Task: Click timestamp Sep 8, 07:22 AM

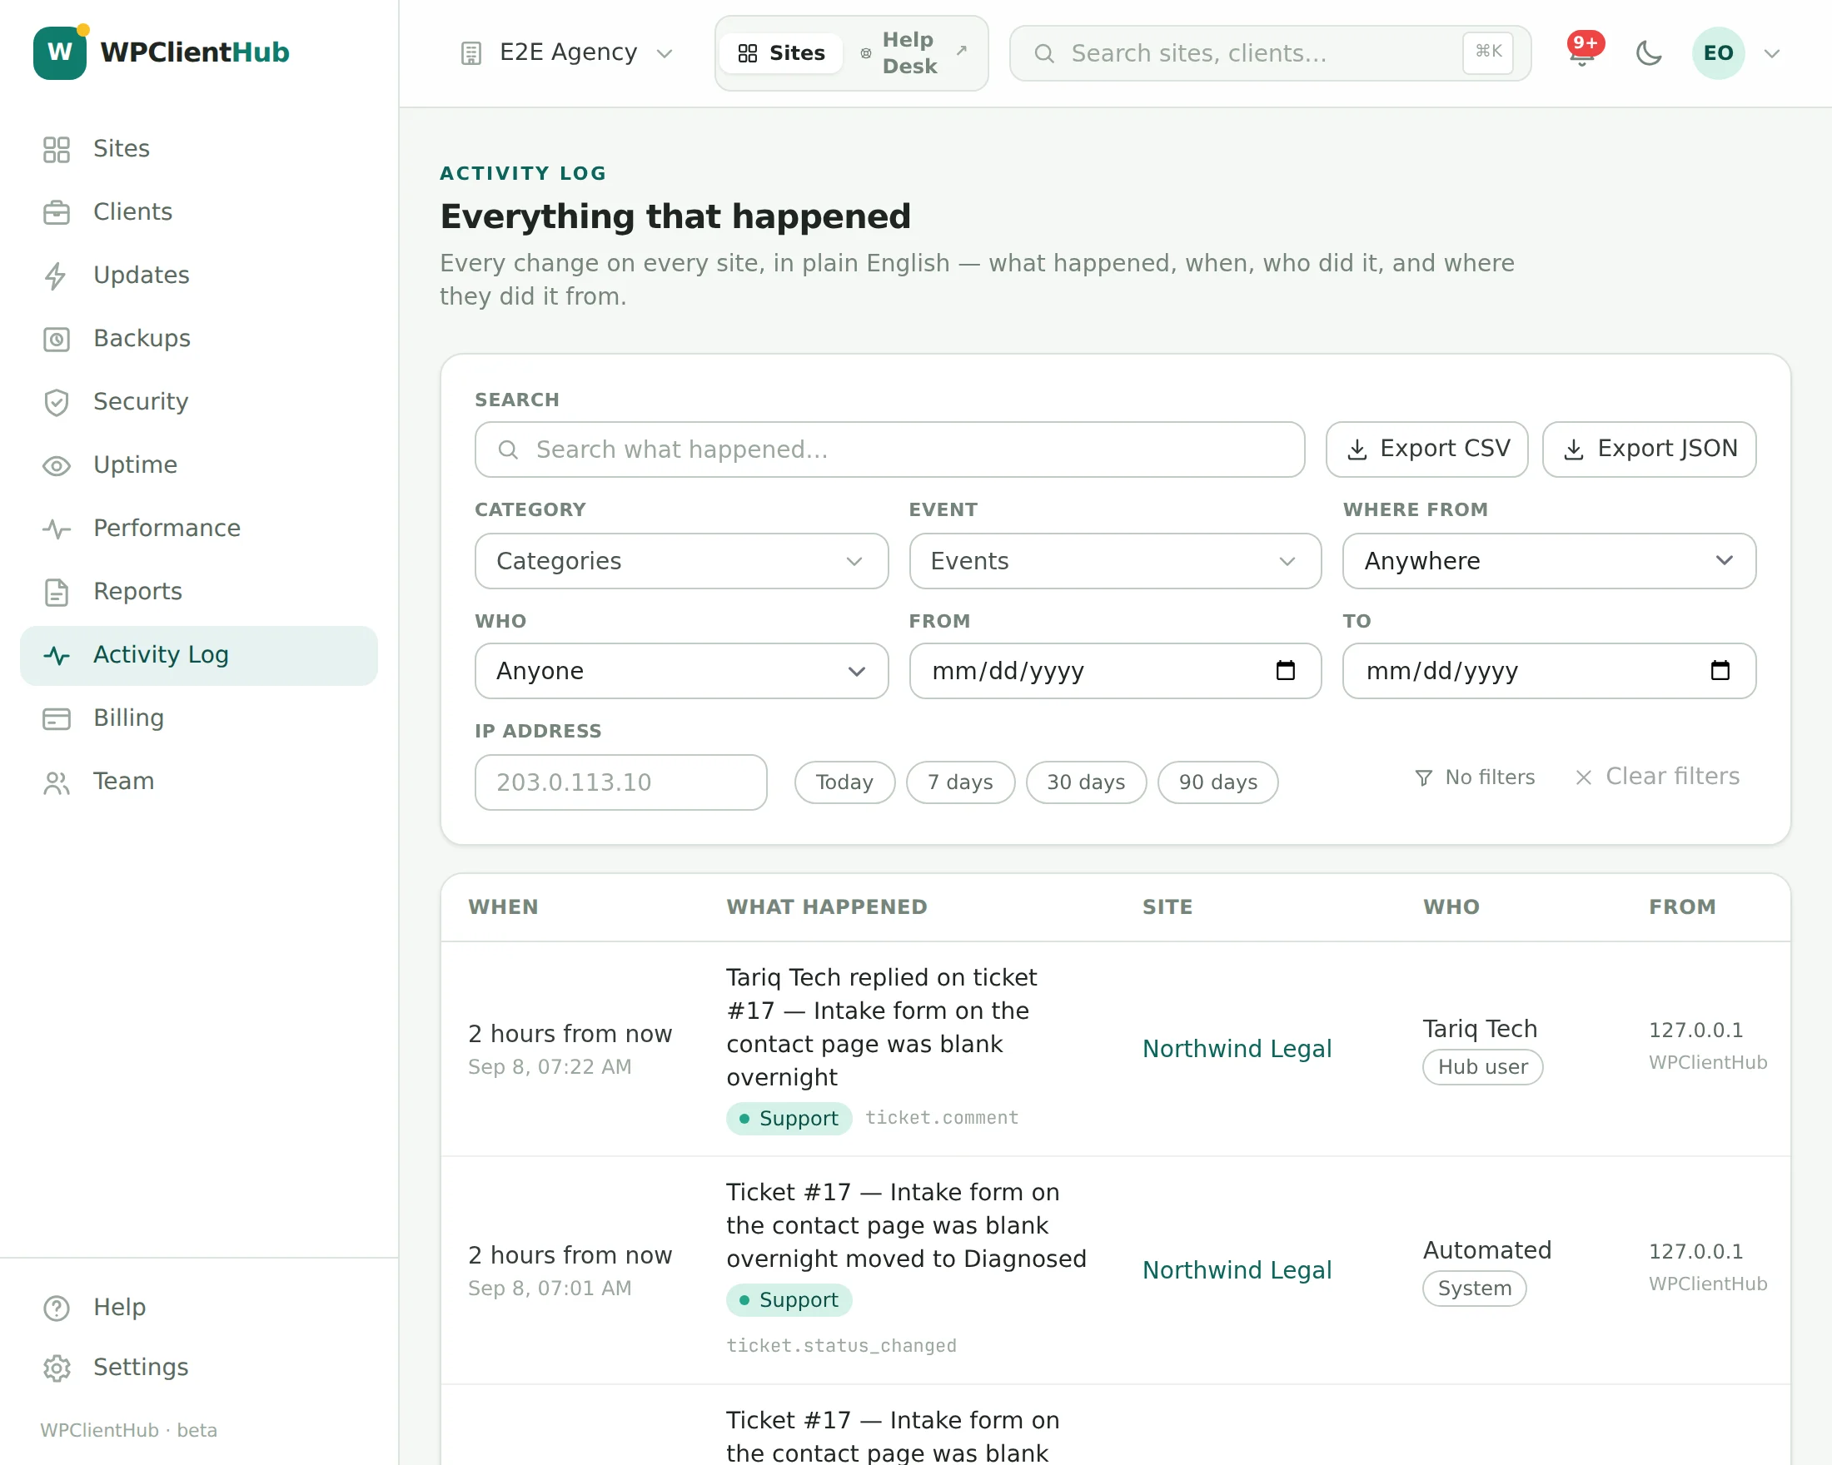Action: 550,1066
